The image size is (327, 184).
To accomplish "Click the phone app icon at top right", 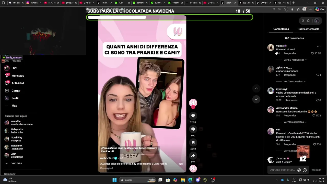I will [308, 21].
